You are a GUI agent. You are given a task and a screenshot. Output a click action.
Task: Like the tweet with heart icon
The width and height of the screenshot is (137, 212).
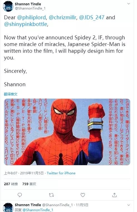pos(83,195)
